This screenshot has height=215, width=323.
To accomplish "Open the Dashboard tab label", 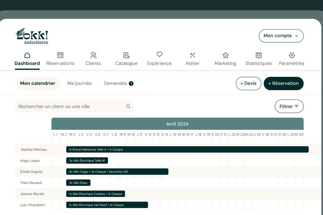I will tap(27, 63).
